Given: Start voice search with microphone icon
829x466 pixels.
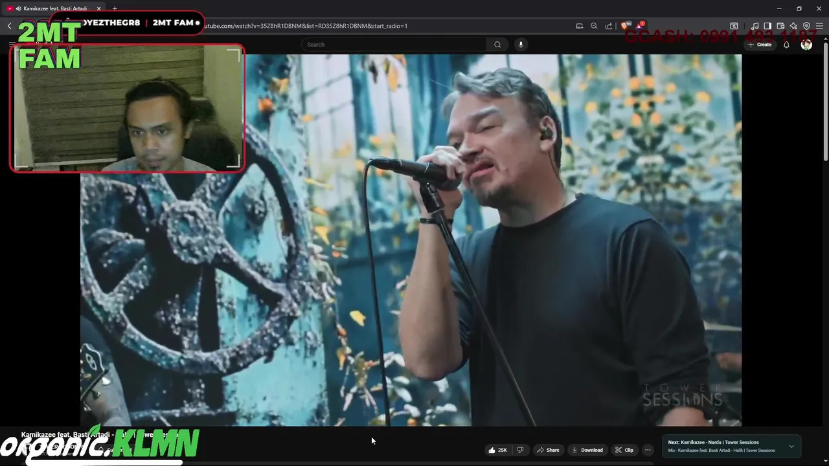Looking at the screenshot, I should 521,45.
